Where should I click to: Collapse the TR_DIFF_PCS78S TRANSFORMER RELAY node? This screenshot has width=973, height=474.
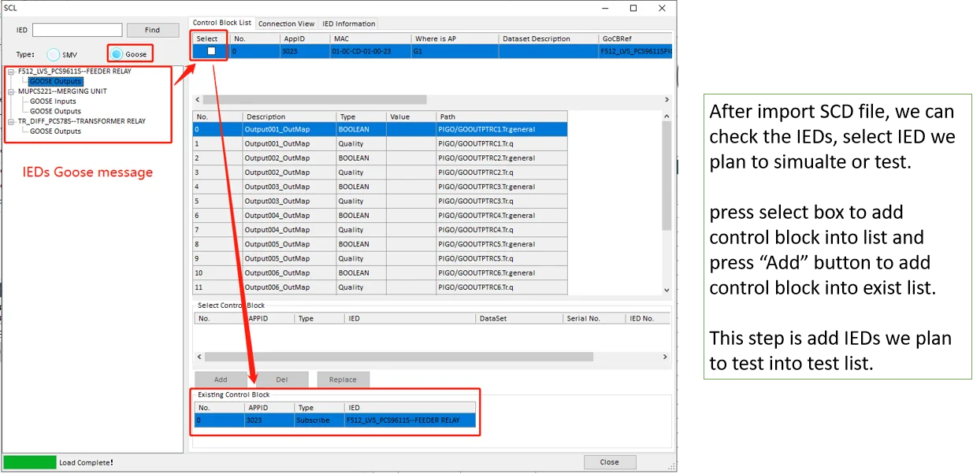pyautogui.click(x=11, y=122)
